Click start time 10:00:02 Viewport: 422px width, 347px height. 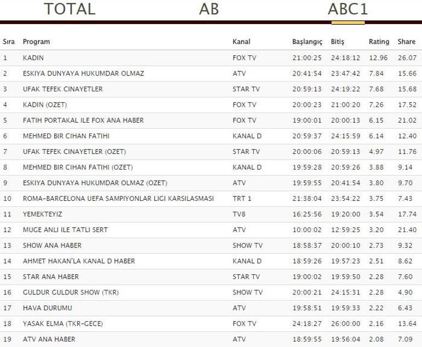click(x=307, y=229)
